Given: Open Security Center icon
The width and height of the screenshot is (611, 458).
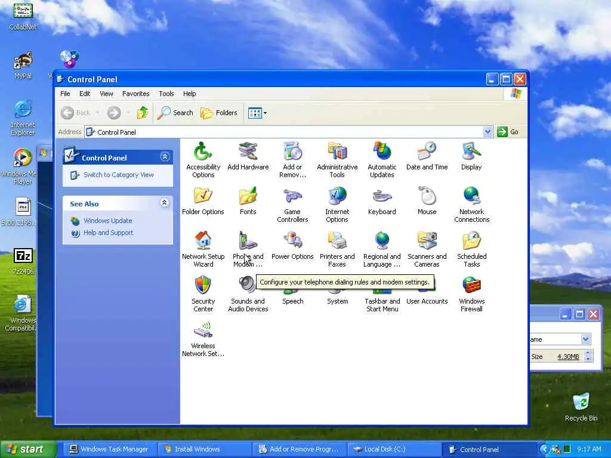Looking at the screenshot, I should 203,294.
